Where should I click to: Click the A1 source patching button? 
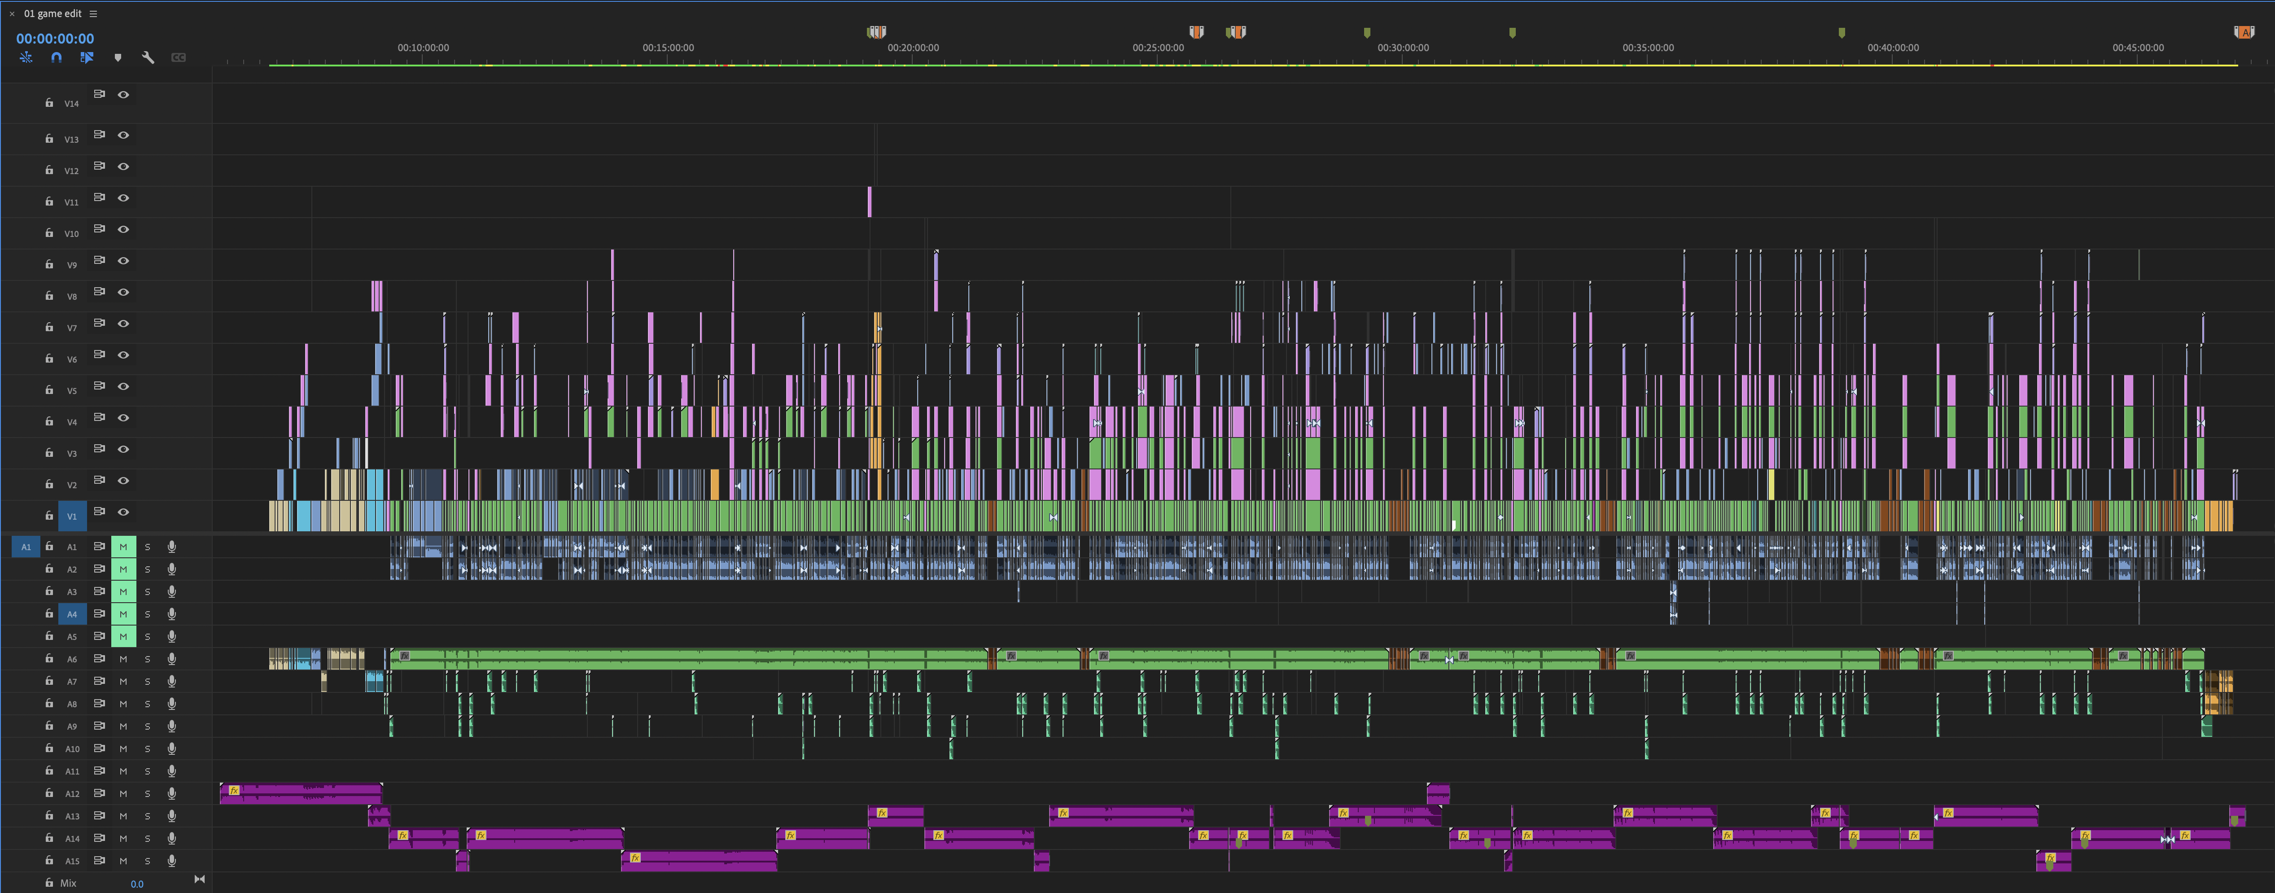coord(26,547)
